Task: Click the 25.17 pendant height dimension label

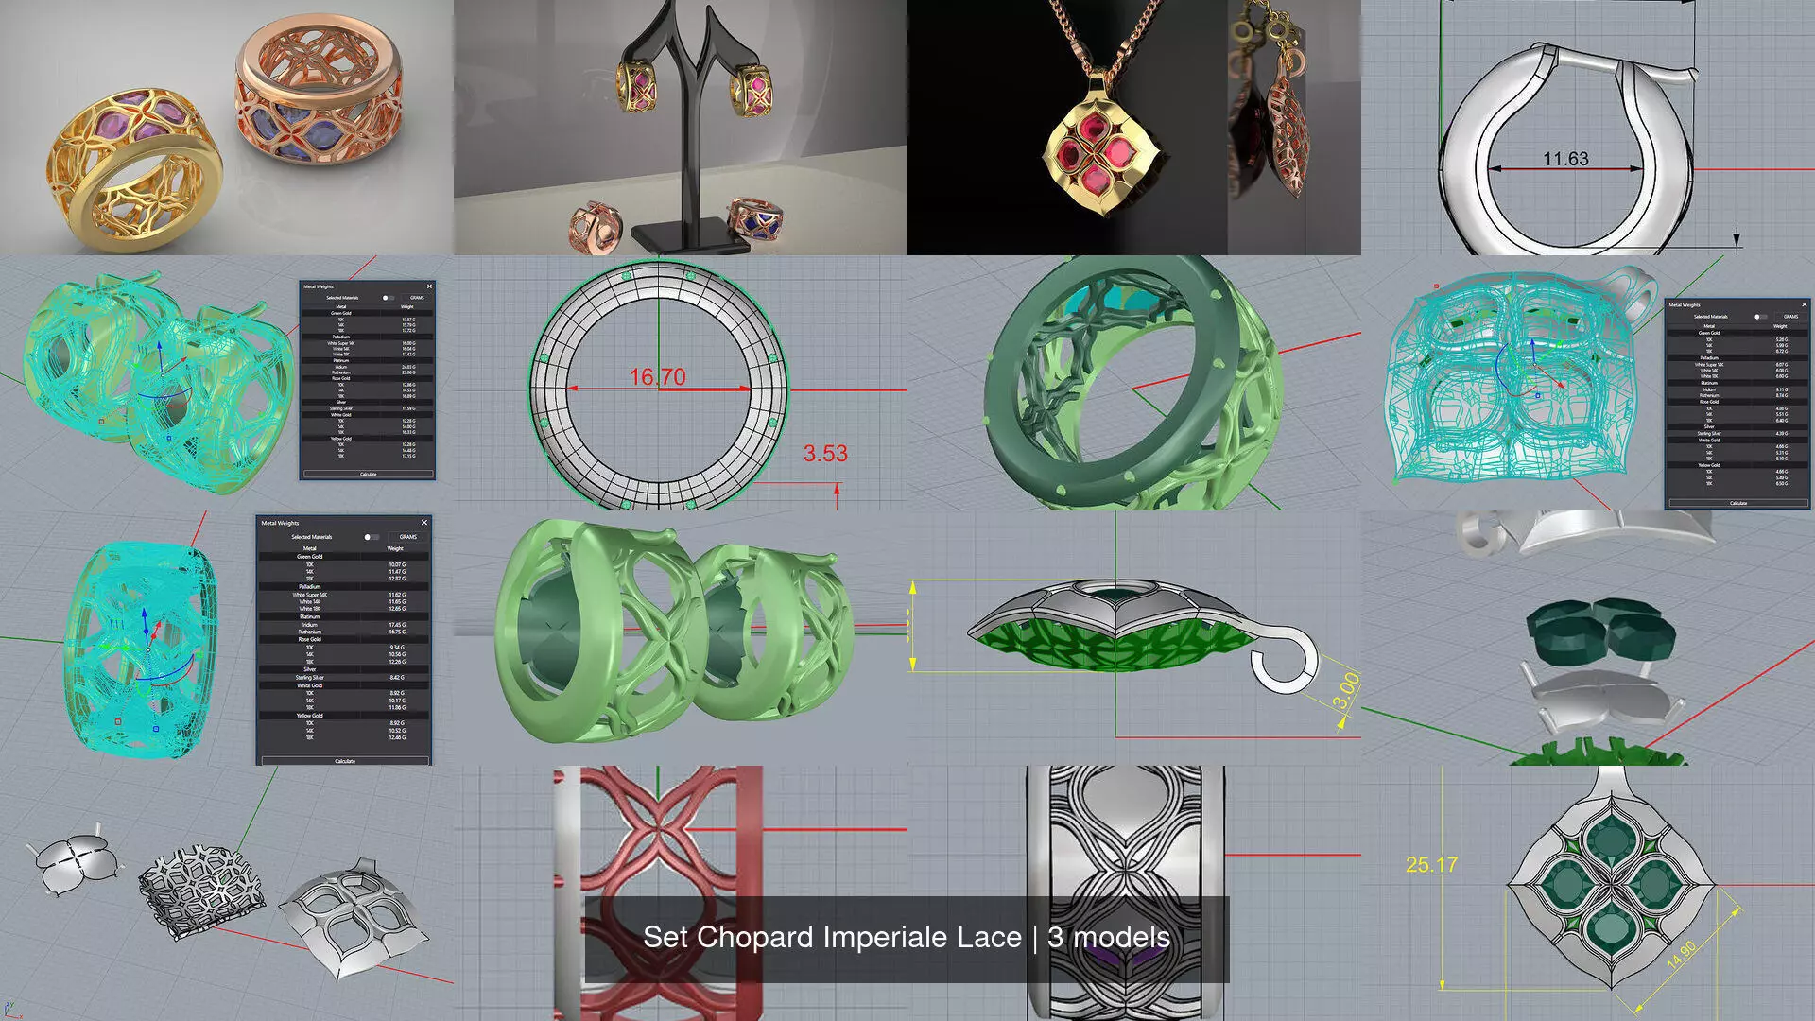Action: click(1430, 865)
